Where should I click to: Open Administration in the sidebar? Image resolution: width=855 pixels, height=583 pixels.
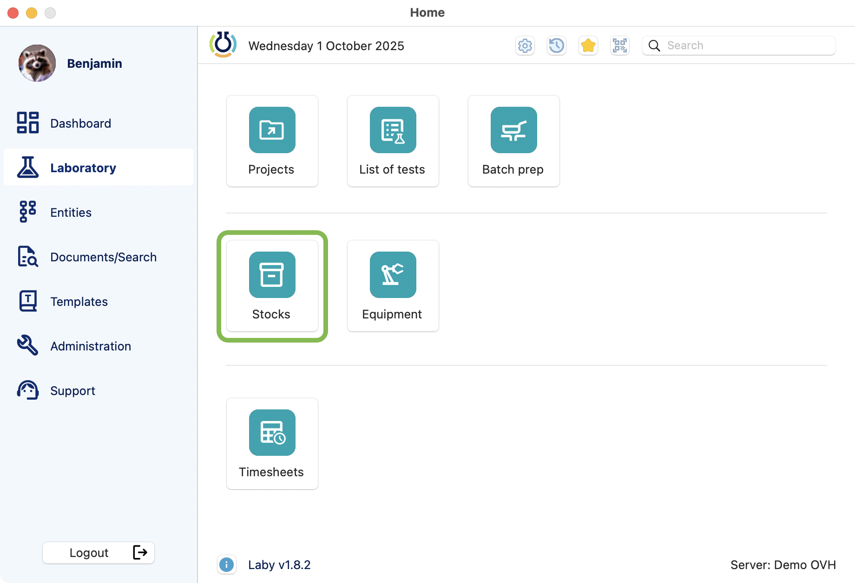click(91, 346)
